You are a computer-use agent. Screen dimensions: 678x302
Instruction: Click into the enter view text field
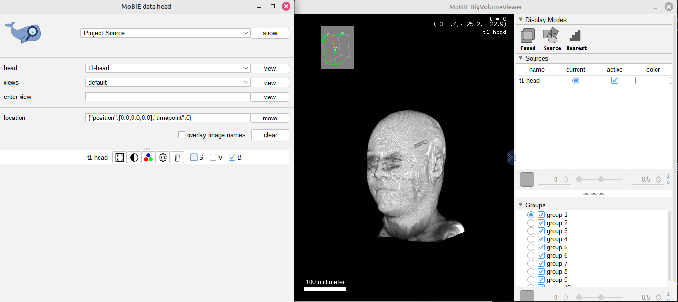(x=167, y=97)
